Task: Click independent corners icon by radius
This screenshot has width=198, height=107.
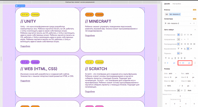Action: click(195, 86)
